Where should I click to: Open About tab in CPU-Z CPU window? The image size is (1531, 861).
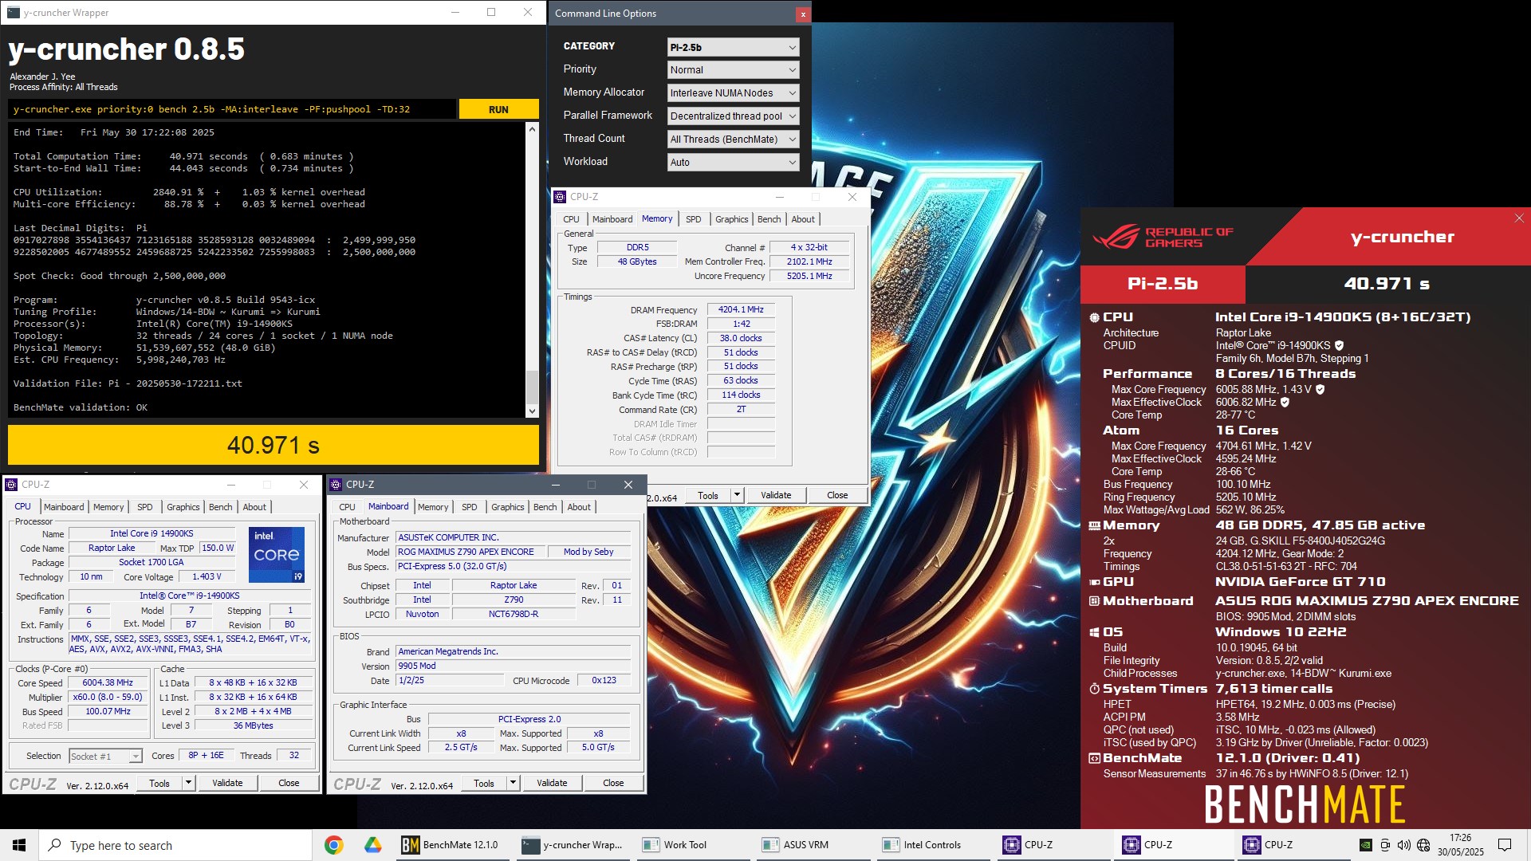(254, 507)
